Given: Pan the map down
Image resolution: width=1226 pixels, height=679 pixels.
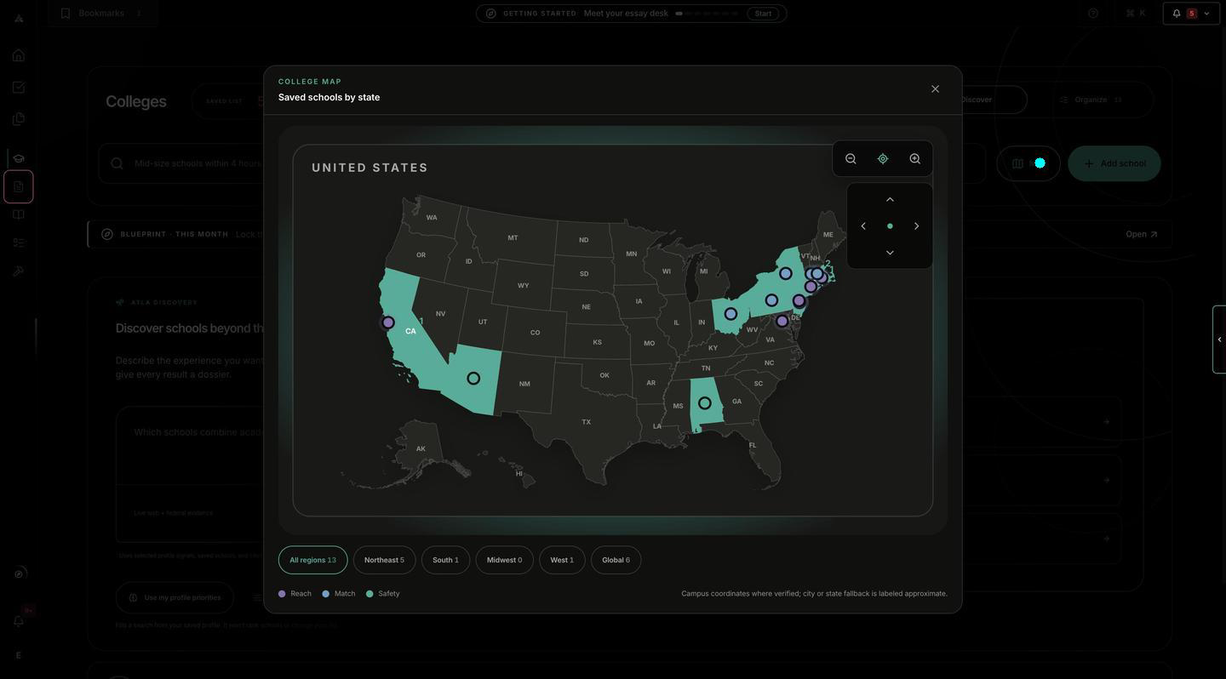Looking at the screenshot, I should (890, 253).
